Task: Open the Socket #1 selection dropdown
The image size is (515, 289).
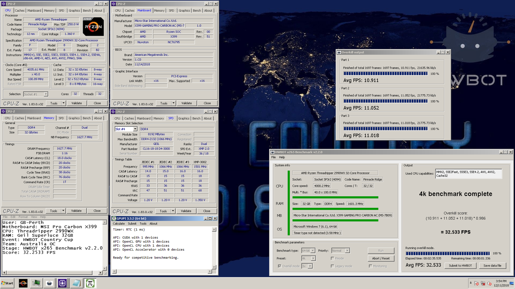Action: tap(36, 94)
